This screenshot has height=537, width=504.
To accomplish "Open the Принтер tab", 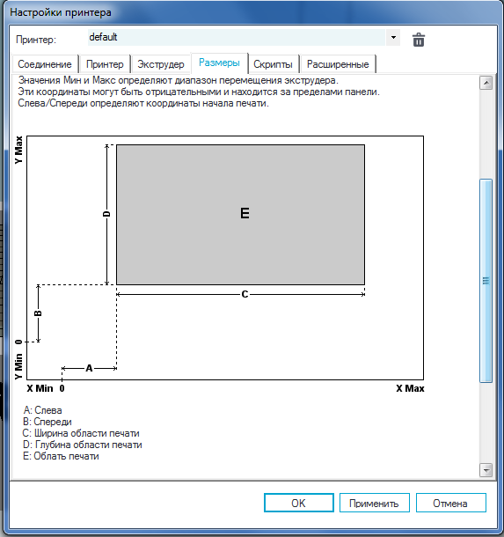I will tap(105, 64).
